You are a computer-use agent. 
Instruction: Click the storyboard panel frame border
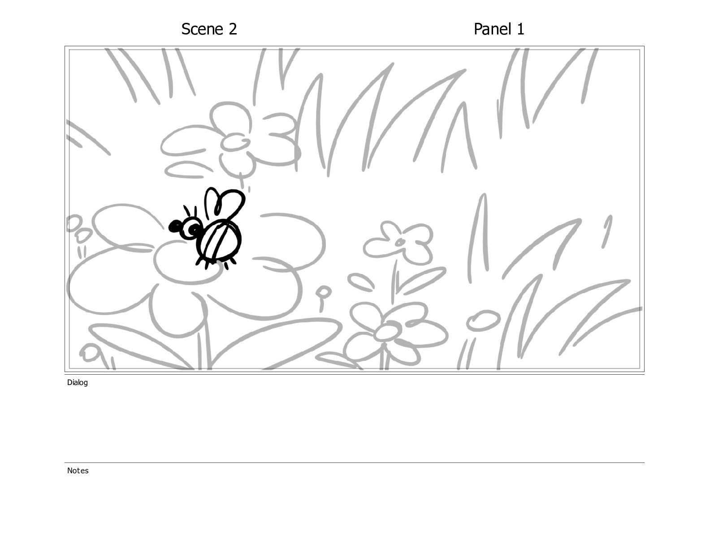tap(354, 47)
